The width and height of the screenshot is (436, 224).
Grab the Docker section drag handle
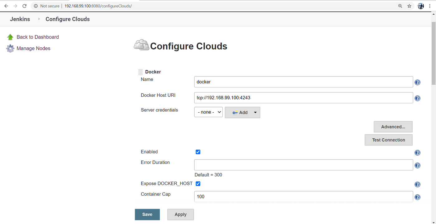[x=140, y=72]
